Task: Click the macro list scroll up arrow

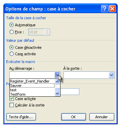Action: pyautogui.click(x=57, y=82)
